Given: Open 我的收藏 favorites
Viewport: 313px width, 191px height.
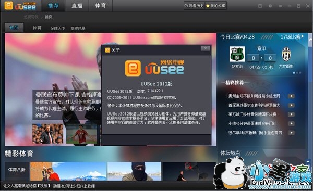Looking at the screenshot, I should [x=215, y=6].
